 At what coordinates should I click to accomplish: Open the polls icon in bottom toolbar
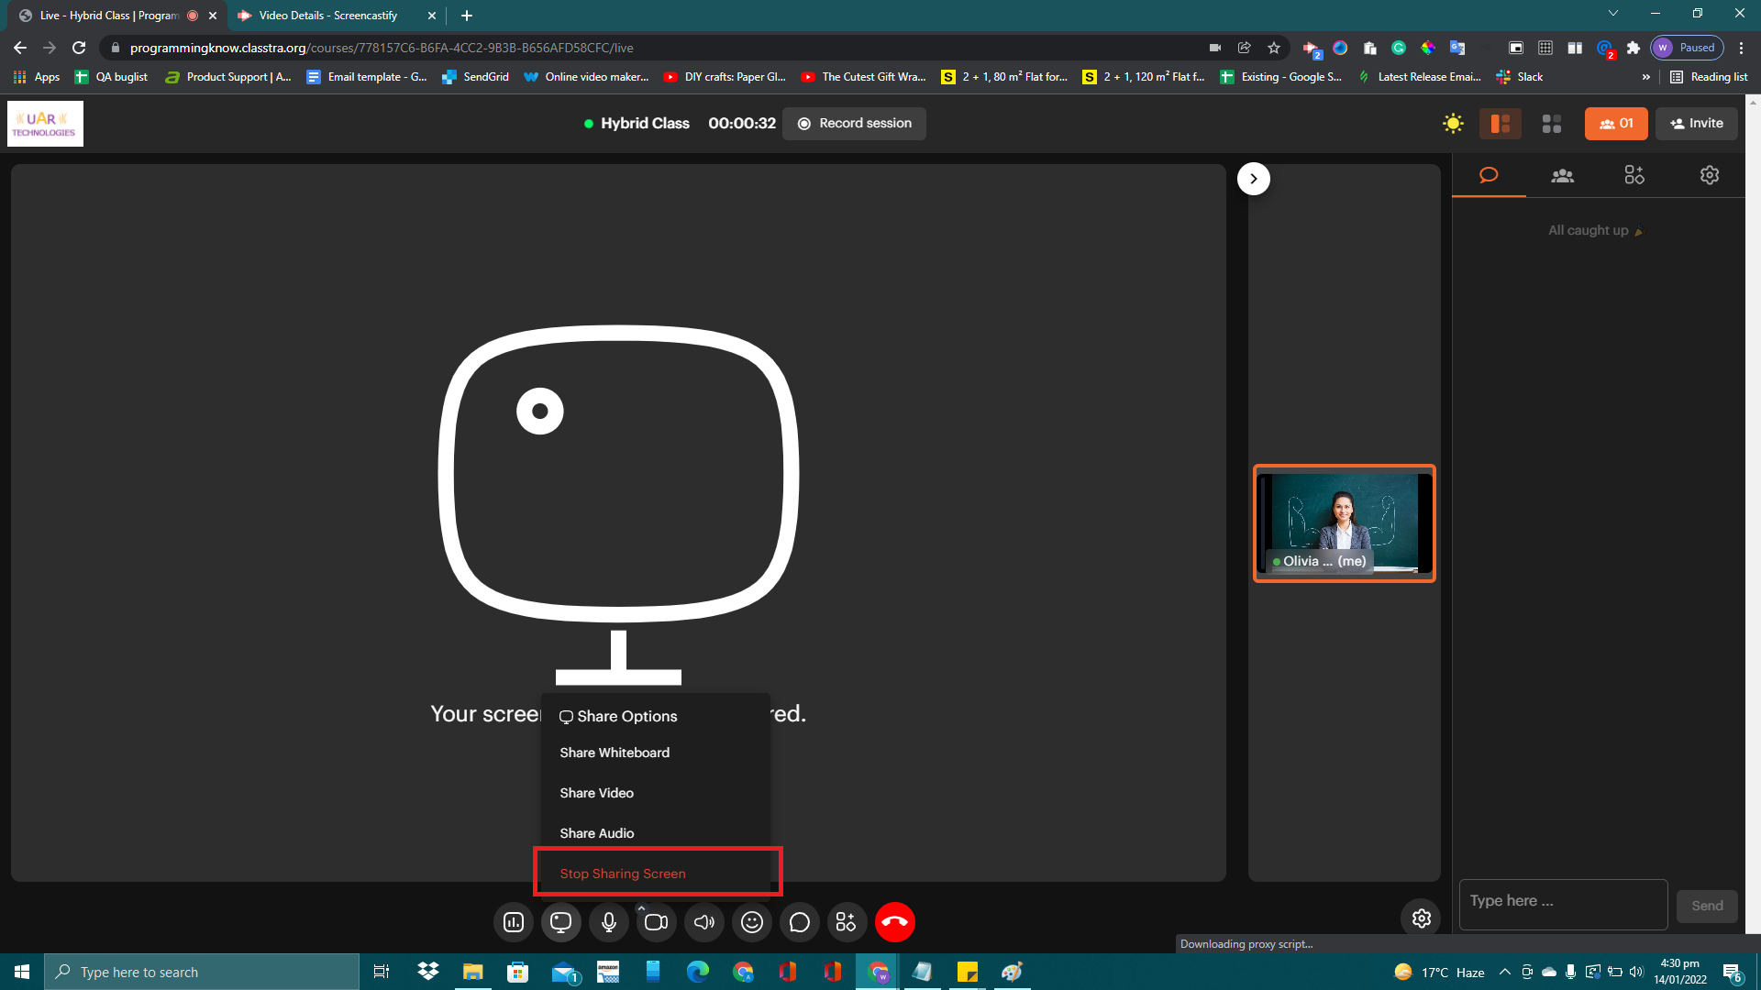(514, 922)
